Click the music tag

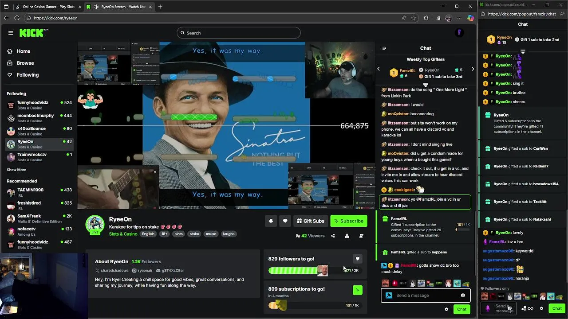tap(211, 234)
